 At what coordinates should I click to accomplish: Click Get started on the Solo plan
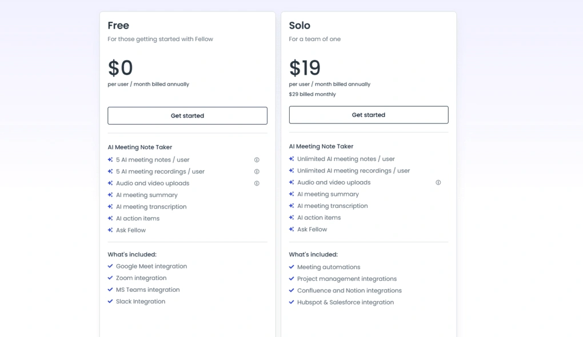point(368,115)
